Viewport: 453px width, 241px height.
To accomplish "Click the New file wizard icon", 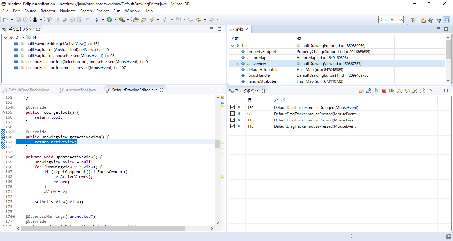I will [5, 20].
